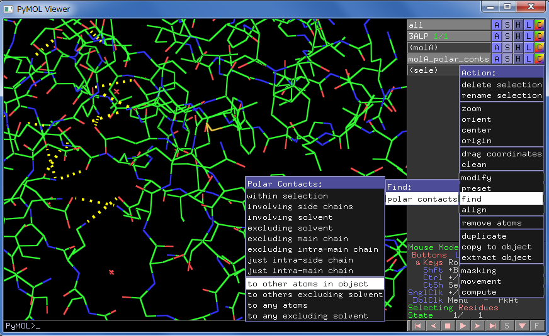Step back one frame with the left arrow
This screenshot has height=336, width=549.
point(432,326)
